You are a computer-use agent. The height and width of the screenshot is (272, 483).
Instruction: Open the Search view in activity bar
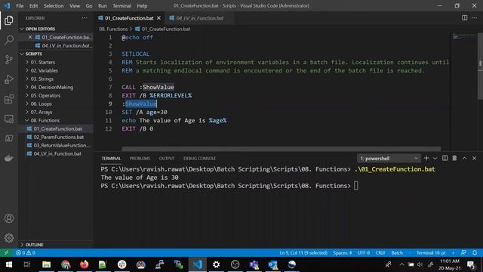(9, 40)
